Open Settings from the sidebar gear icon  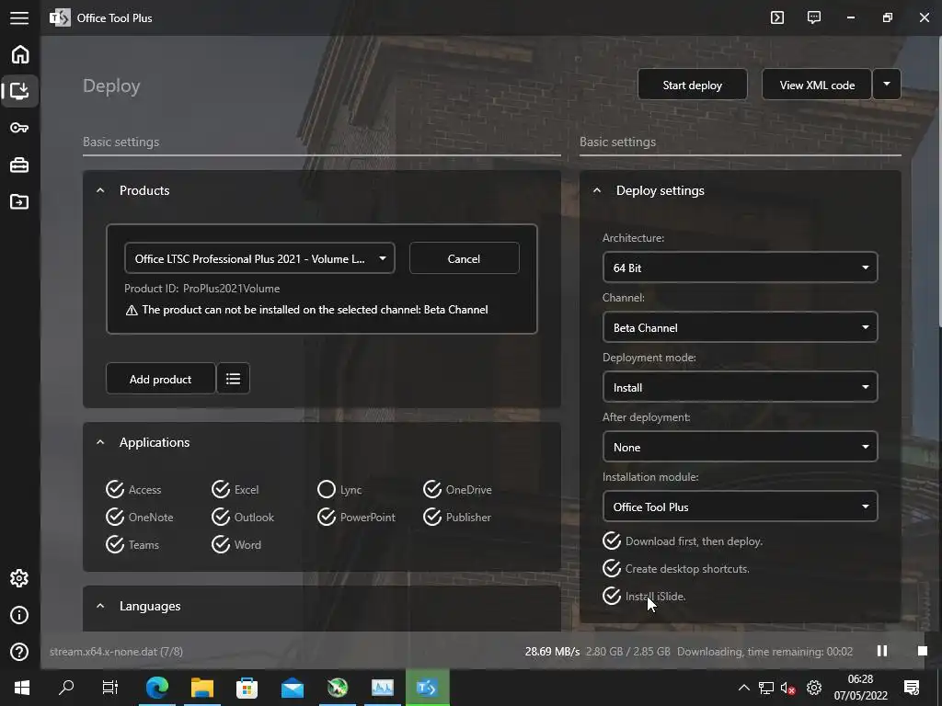tap(20, 578)
